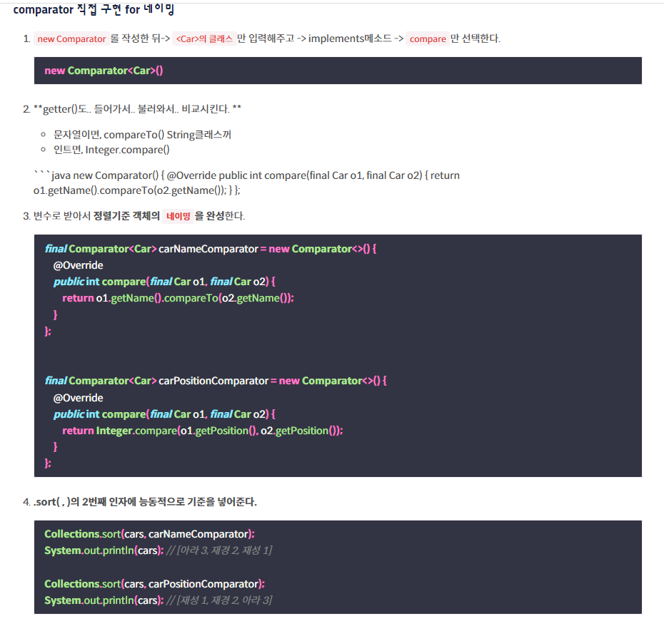Image resolution: width=664 pixels, height=626 pixels.
Task: Click the bold text "정렬기준 객체의"
Action: [126, 216]
